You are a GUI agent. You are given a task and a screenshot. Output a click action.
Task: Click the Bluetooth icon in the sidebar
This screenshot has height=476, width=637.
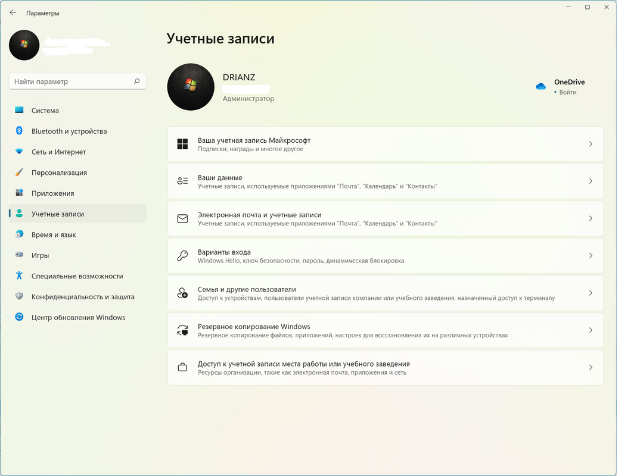pyautogui.click(x=19, y=131)
